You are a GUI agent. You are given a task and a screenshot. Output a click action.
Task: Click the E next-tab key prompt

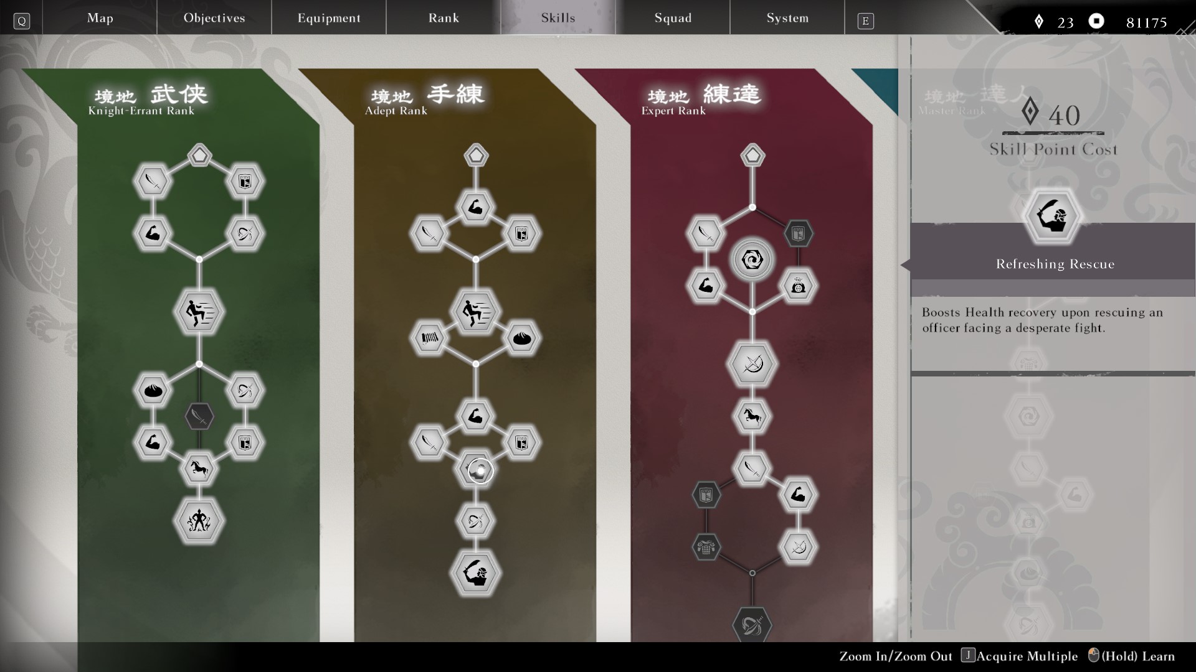click(865, 21)
